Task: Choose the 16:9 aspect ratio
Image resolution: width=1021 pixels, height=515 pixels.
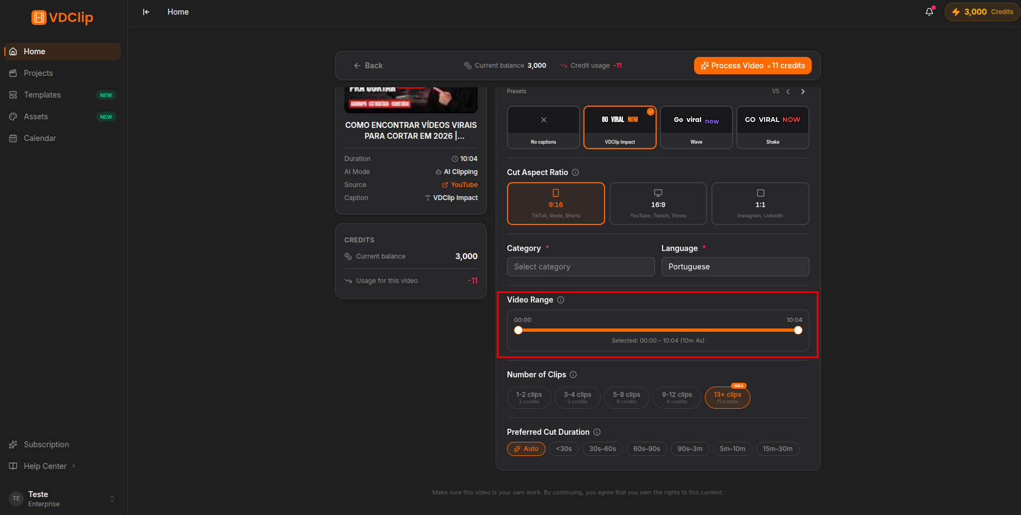Action: (658, 203)
